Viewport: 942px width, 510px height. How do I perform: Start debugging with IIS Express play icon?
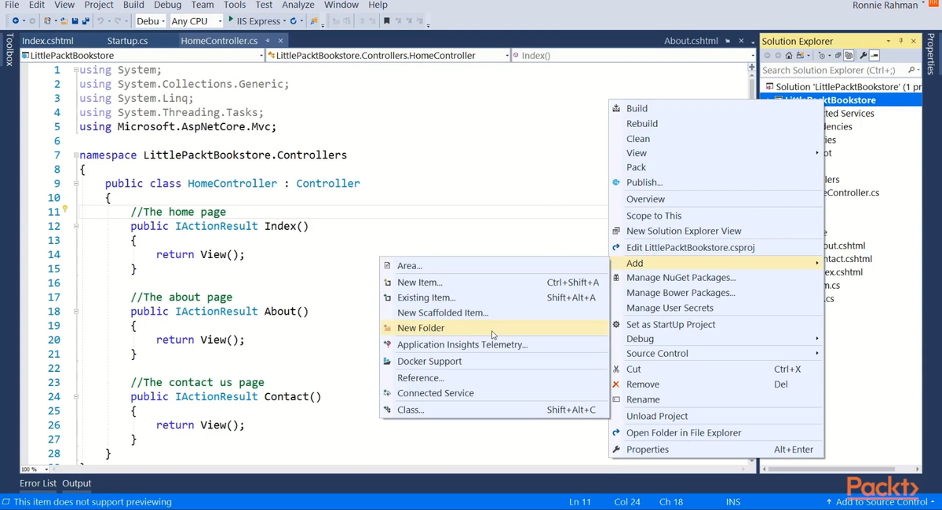(231, 20)
